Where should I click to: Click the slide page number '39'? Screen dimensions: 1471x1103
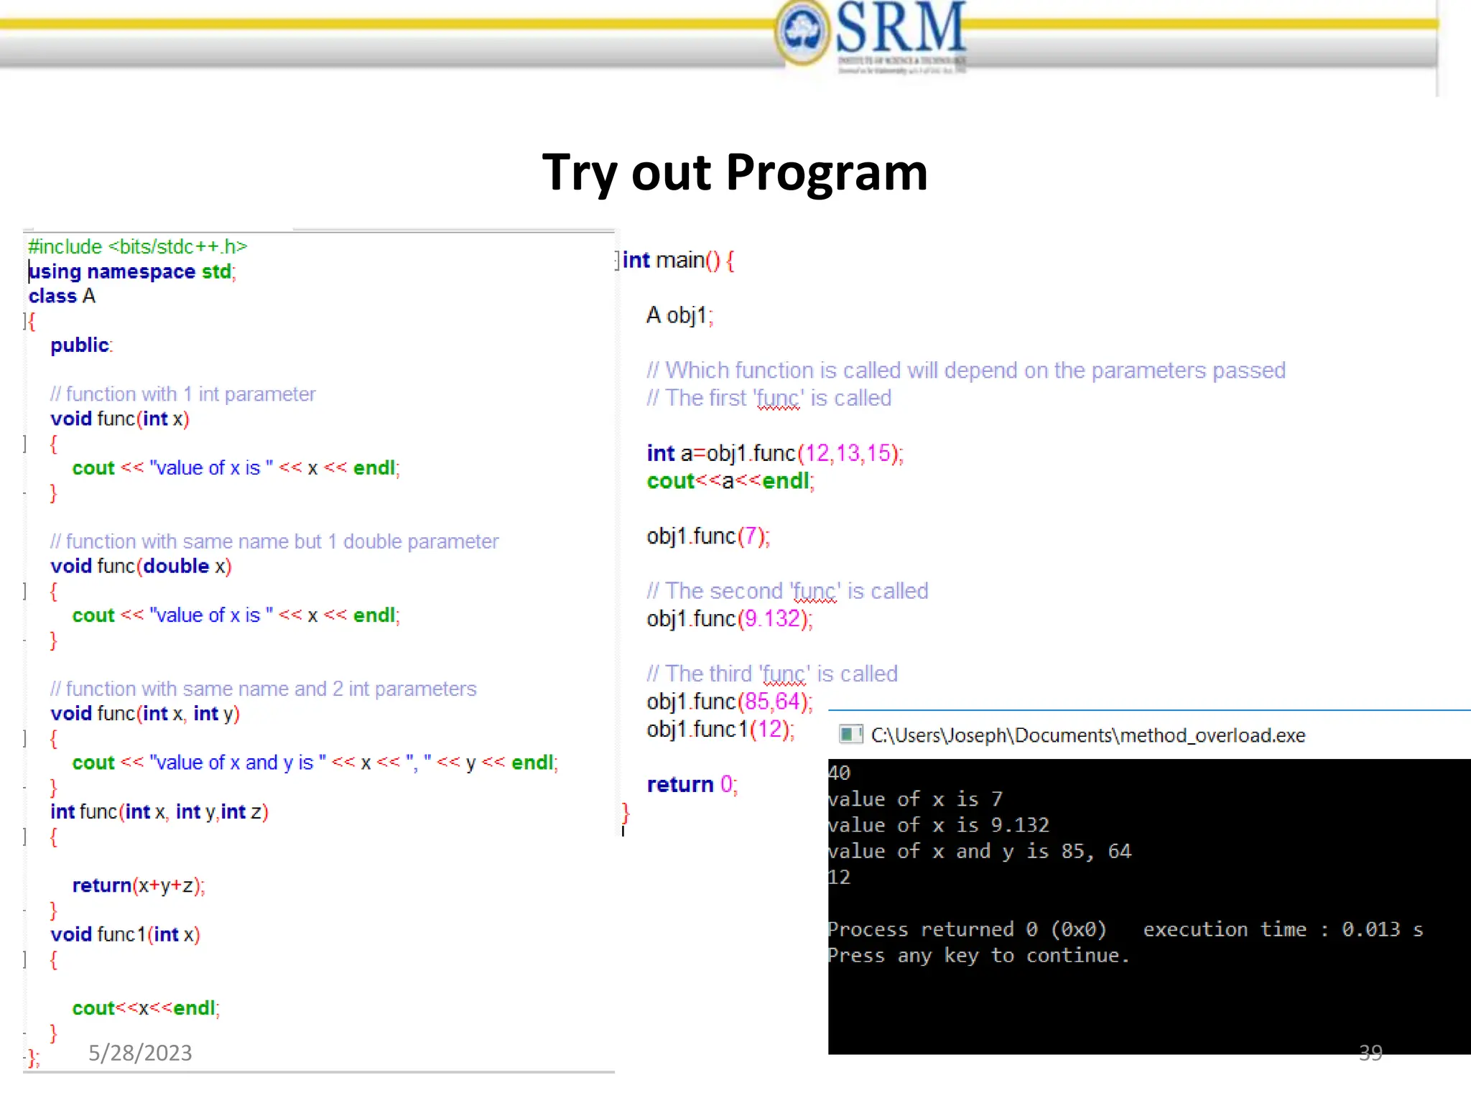[1370, 1053]
